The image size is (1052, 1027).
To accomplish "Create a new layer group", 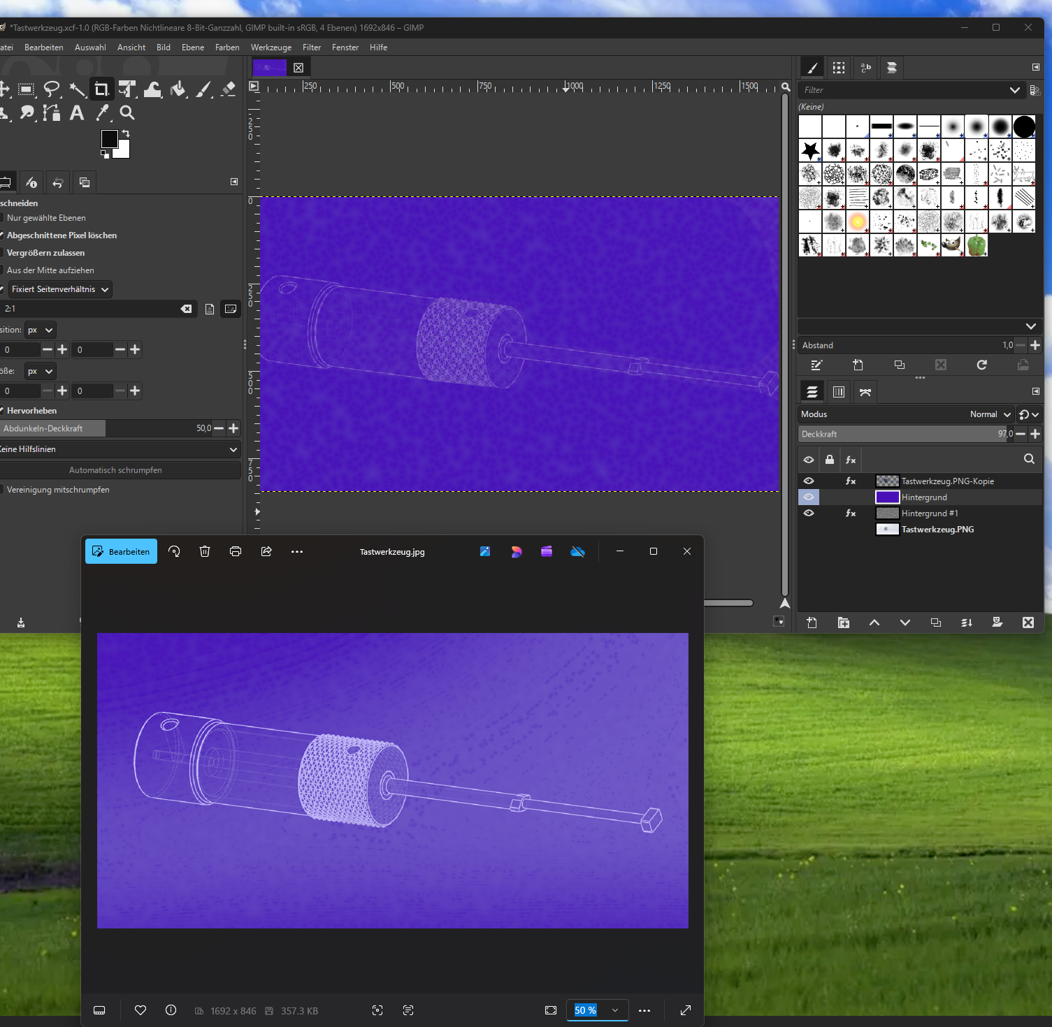I will pos(844,622).
